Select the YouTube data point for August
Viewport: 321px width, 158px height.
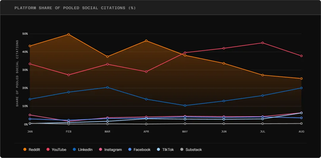[x=301, y=56]
